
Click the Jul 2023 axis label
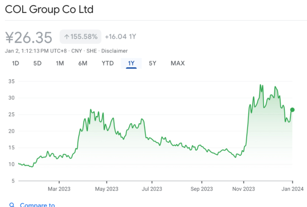[x=151, y=189]
